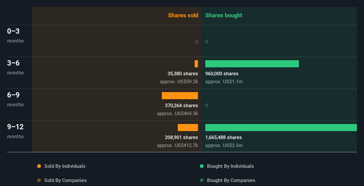Screen dimensions: 364x186
Task: Click the 'Sold By Individuals' orange legend dot
Action: pyautogui.click(x=39, y=166)
